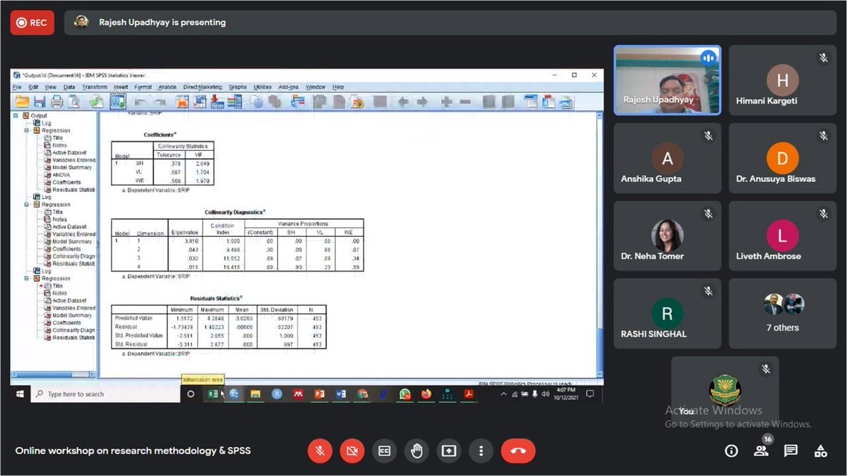Collapse the topmost Regression branch in outline
The image size is (847, 476).
click(x=27, y=130)
